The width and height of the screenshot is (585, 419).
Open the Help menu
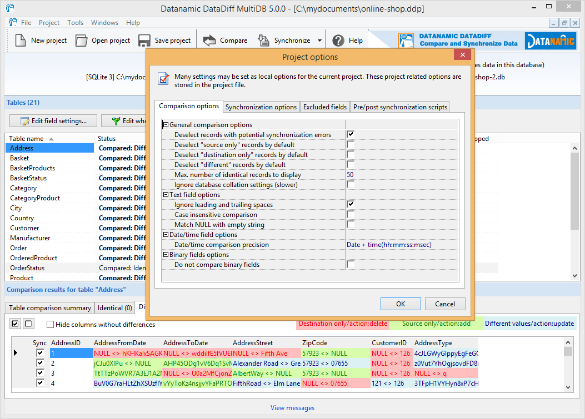tap(133, 22)
